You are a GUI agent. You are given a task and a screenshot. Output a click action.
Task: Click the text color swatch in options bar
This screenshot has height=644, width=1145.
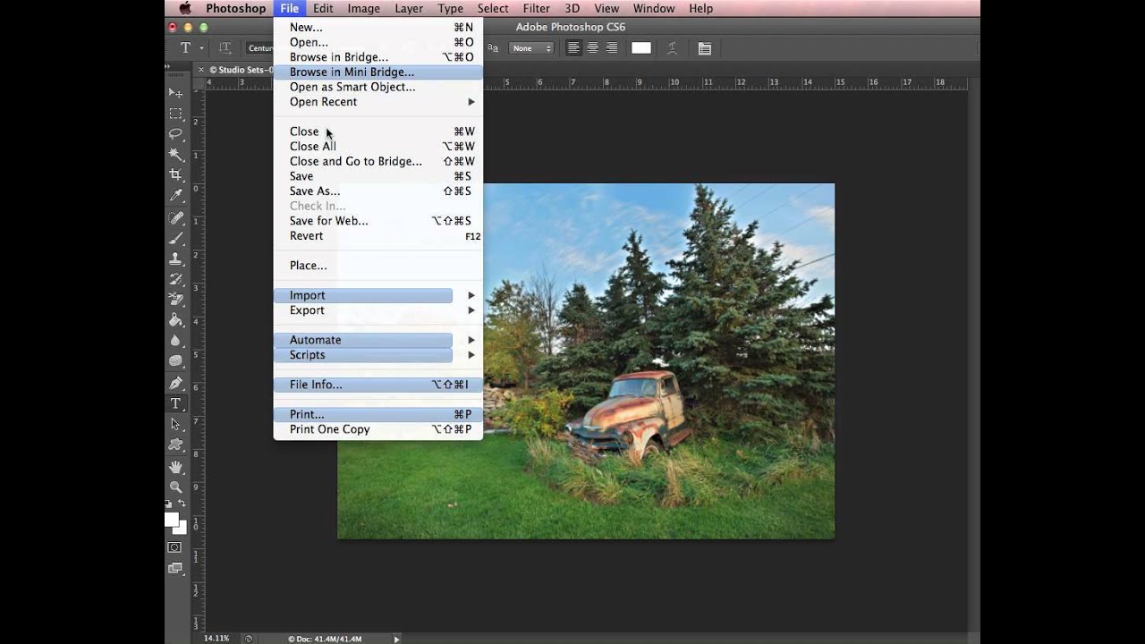[x=641, y=48]
